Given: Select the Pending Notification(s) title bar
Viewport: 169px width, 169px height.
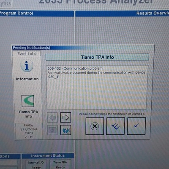Looking at the screenshot, I should (83, 48).
